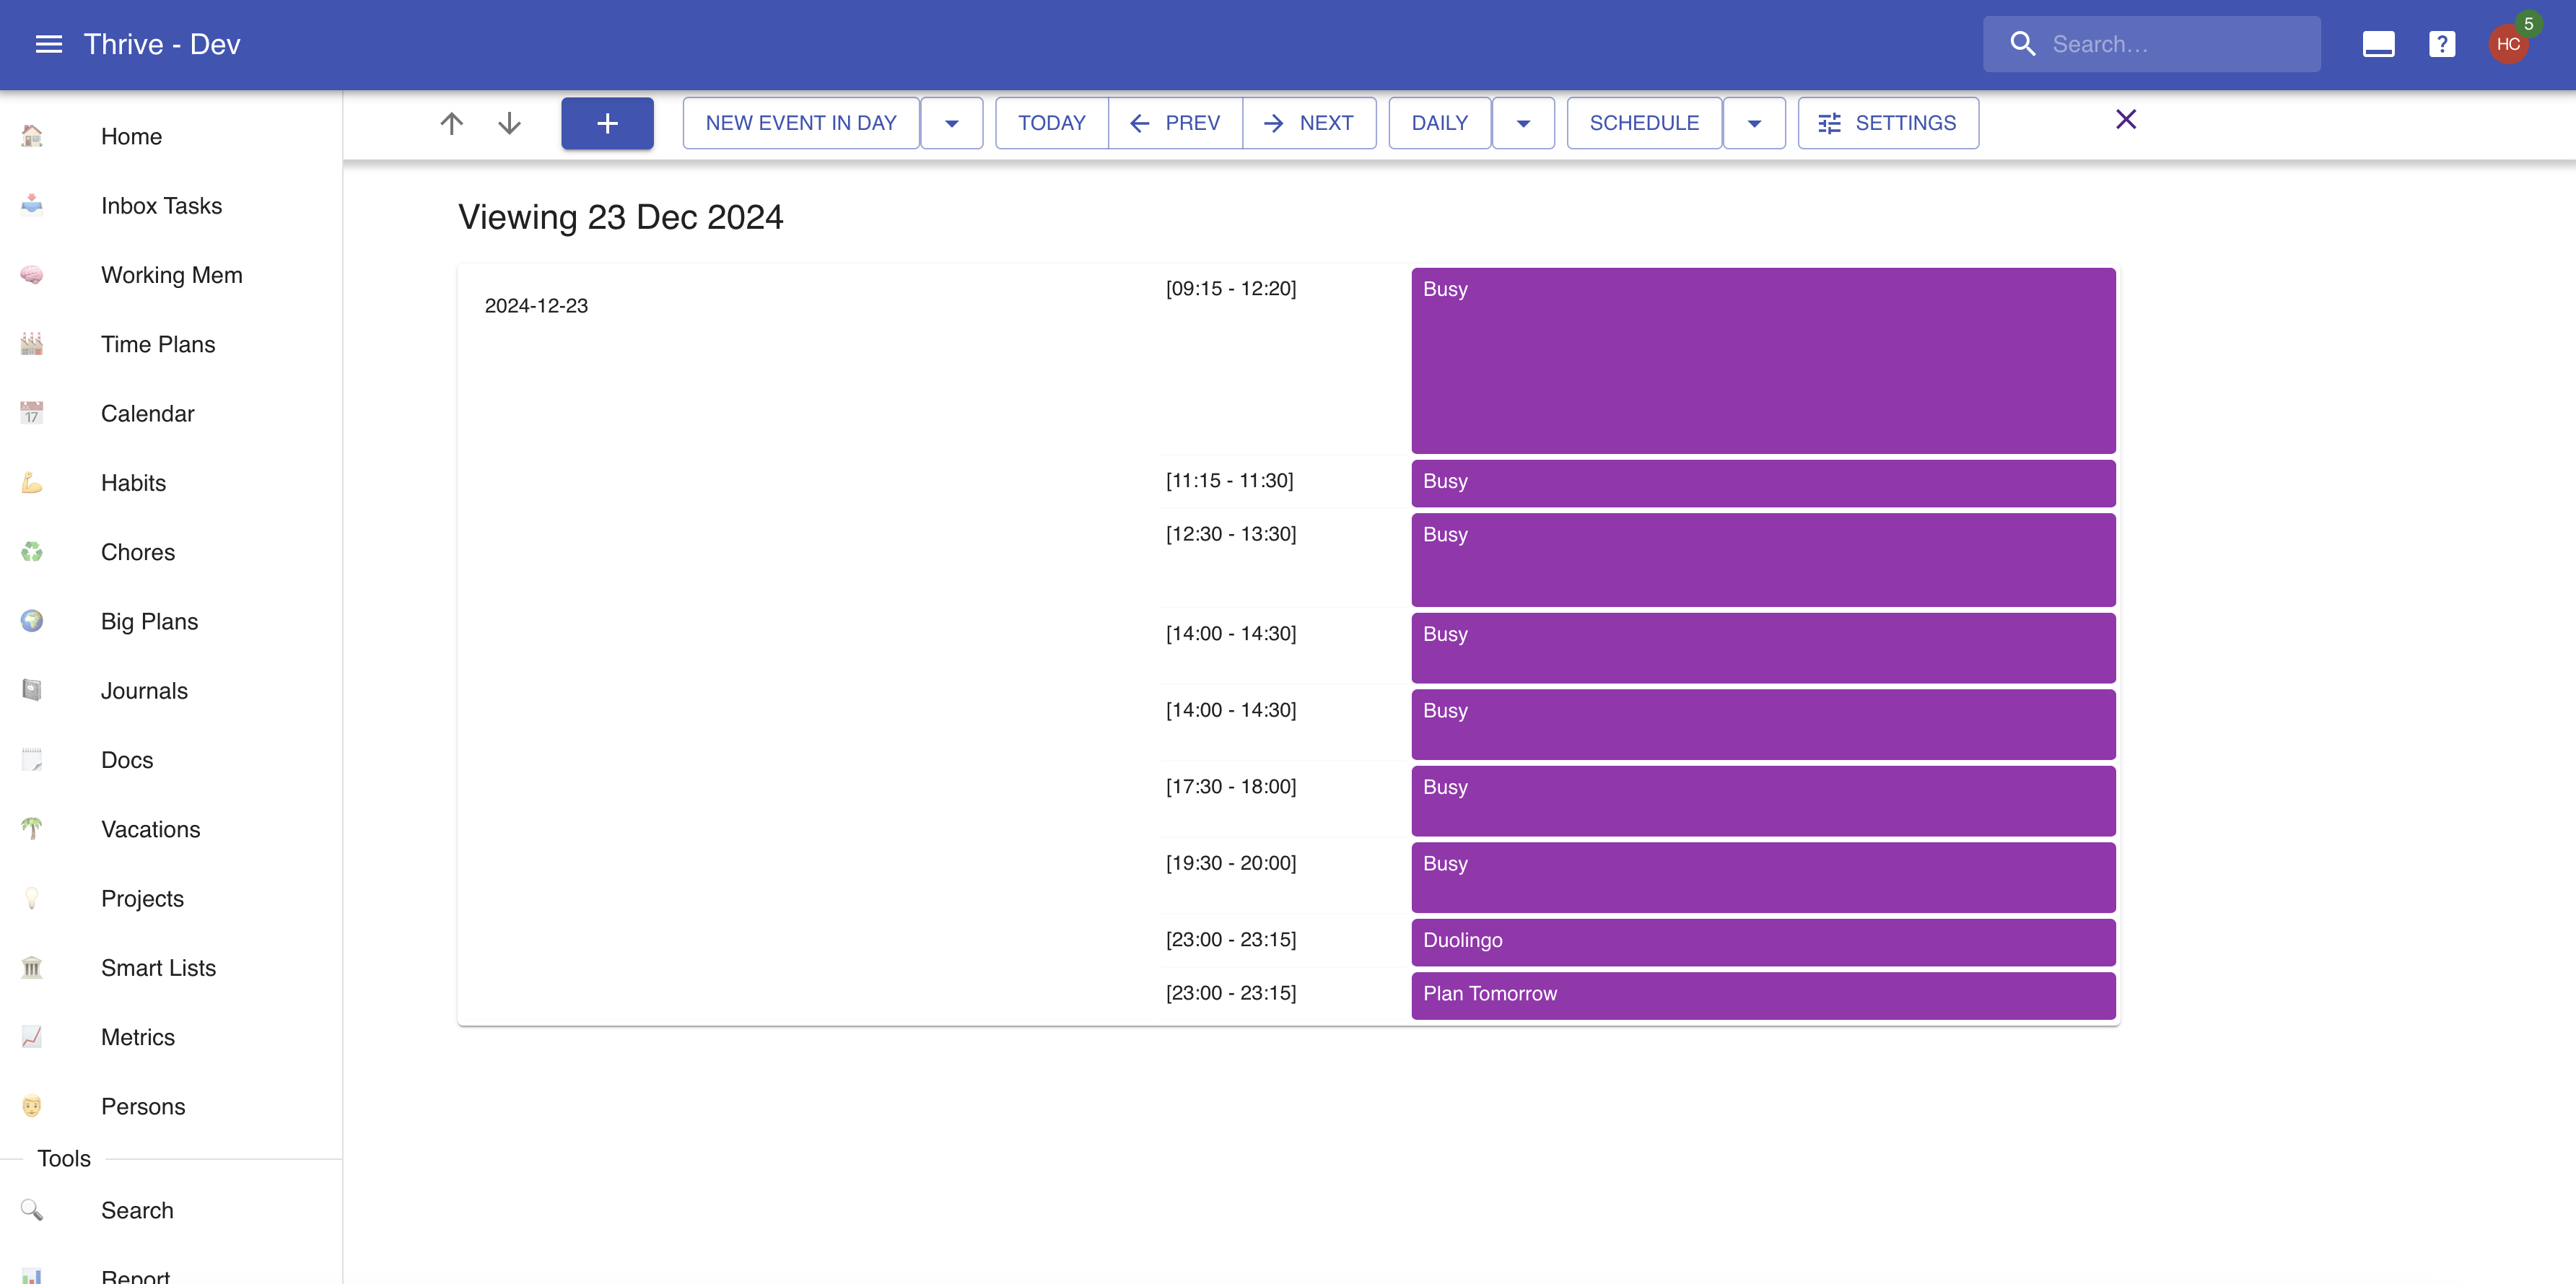Jump to today with the TODAY button

point(1051,122)
